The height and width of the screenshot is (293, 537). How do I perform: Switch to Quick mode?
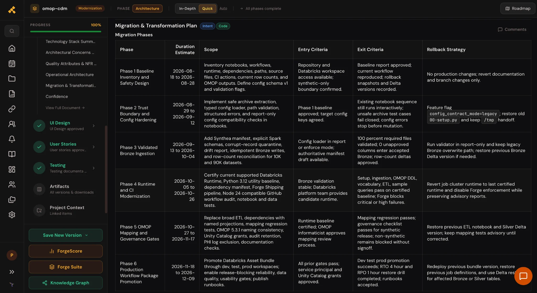207,8
